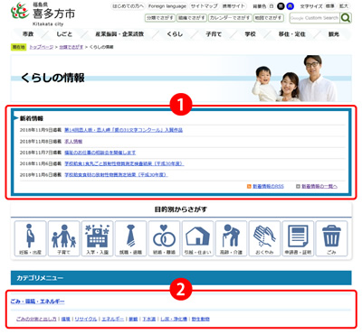
Task: Select the blue background color swatch
Action: [x=290, y=6]
